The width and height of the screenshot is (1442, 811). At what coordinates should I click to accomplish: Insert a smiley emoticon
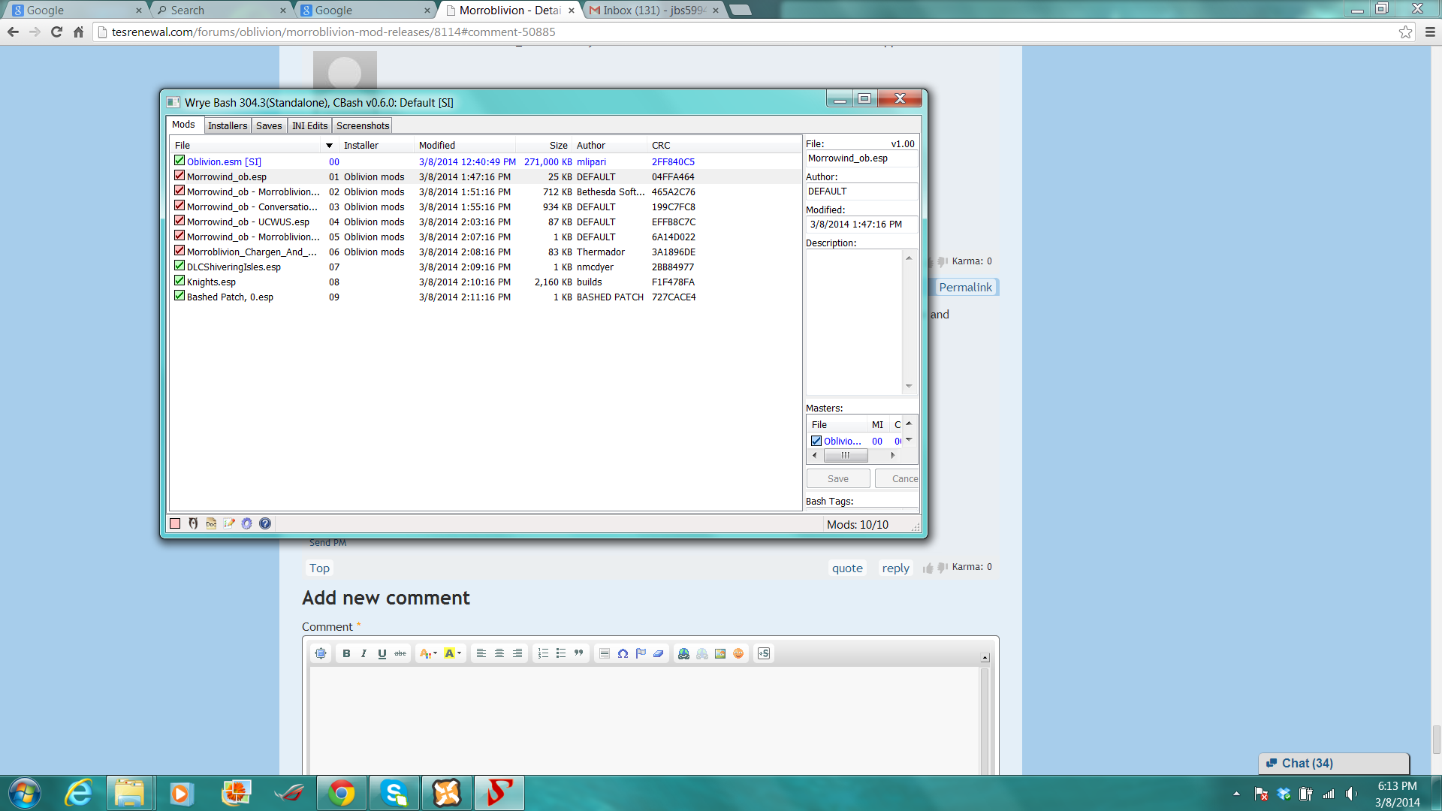pos(738,653)
